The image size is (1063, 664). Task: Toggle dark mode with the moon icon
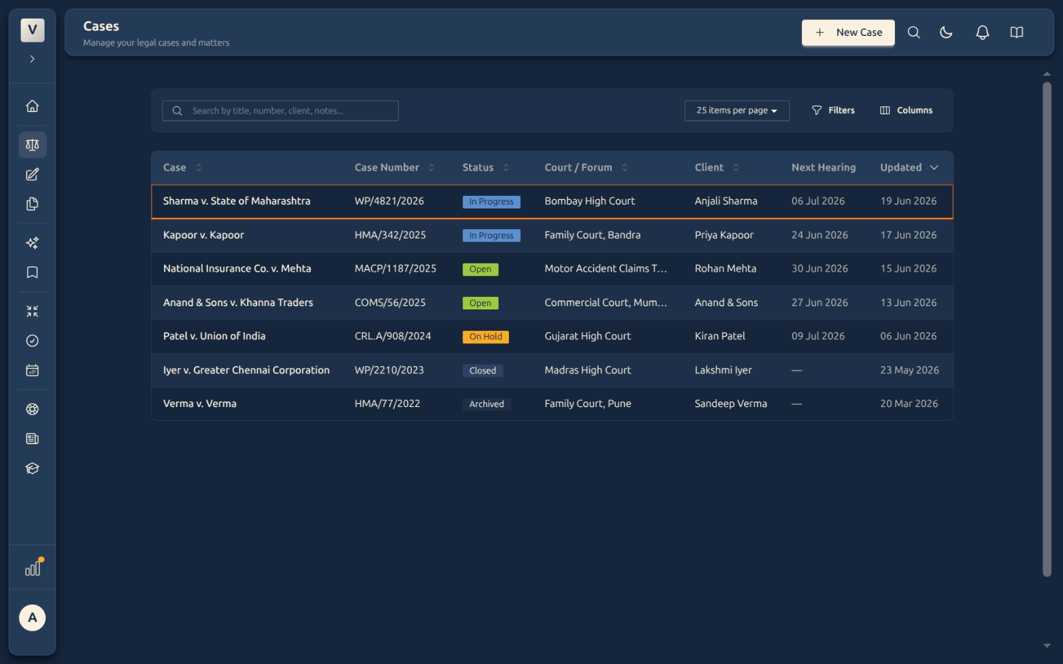pyautogui.click(x=946, y=33)
